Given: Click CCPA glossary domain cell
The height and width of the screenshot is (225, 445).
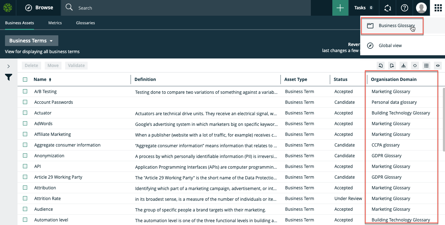Looking at the screenshot, I should pyautogui.click(x=386, y=145).
